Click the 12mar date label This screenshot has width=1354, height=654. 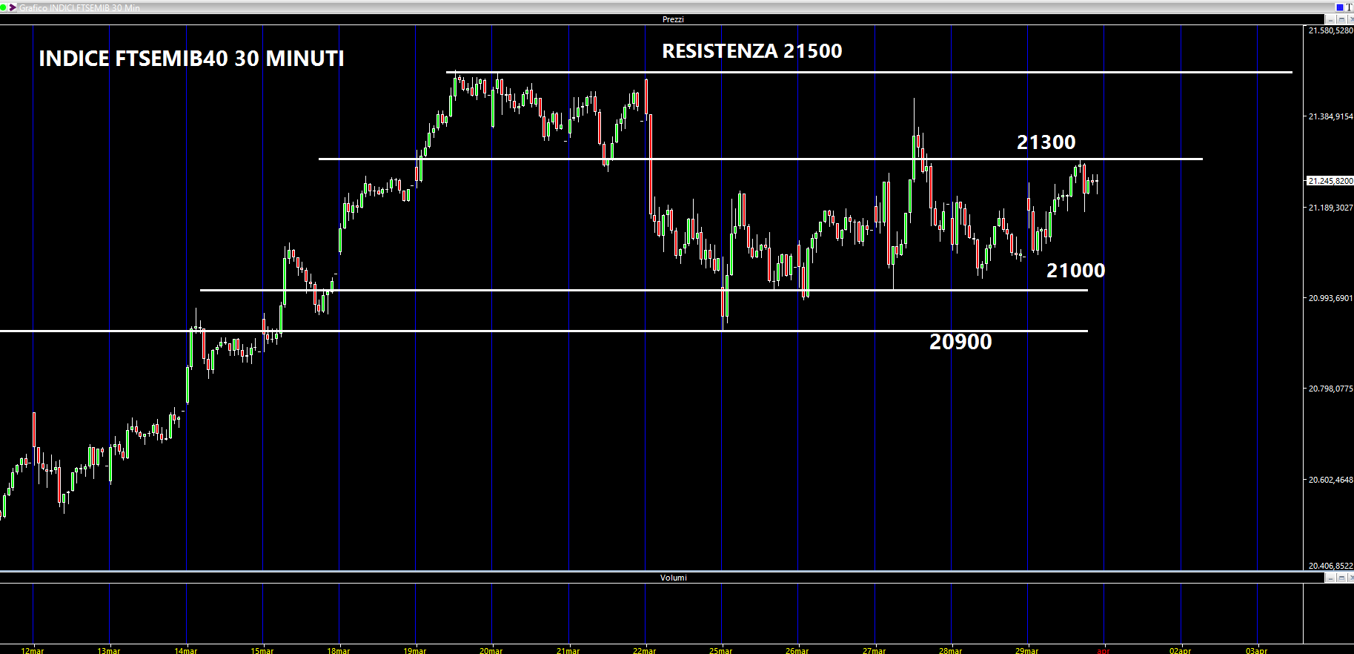33,650
